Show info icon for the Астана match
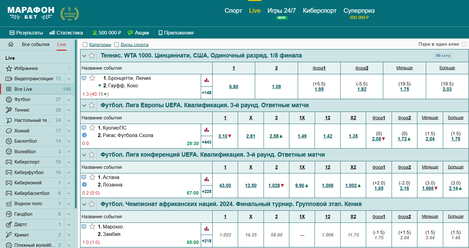 point(84,185)
